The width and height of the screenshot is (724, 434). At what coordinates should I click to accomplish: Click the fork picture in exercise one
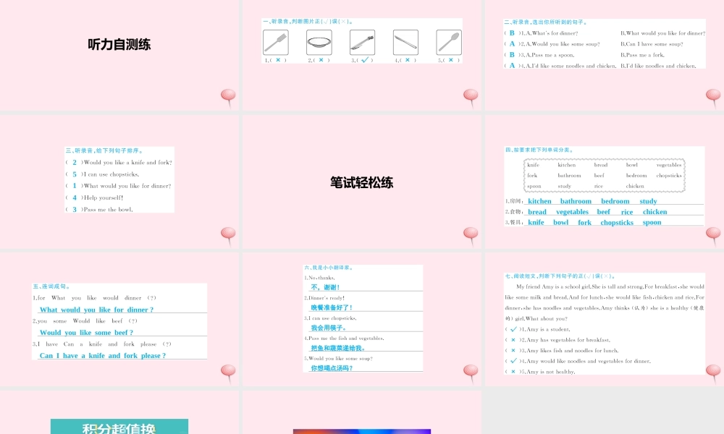(x=275, y=42)
